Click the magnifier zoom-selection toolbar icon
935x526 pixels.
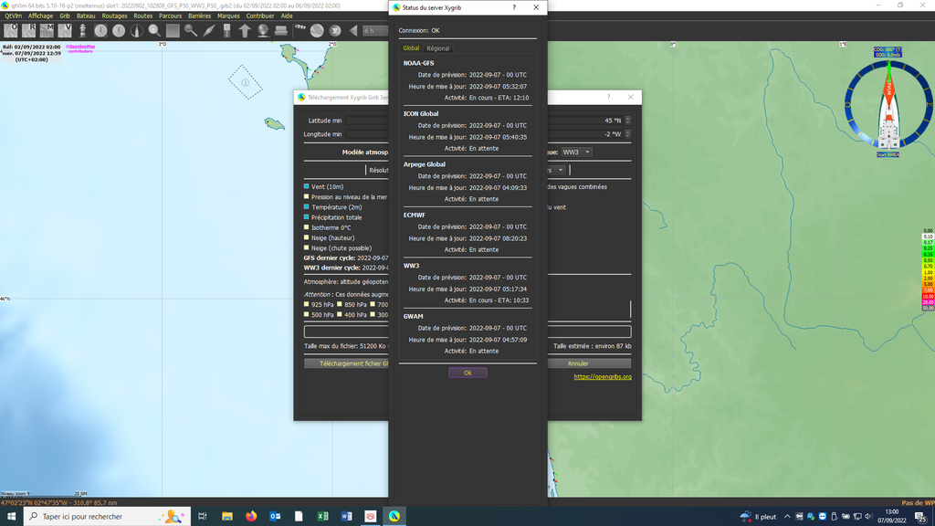[154, 30]
